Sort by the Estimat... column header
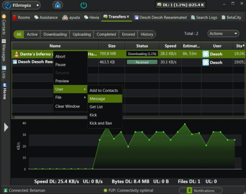 [191, 46]
